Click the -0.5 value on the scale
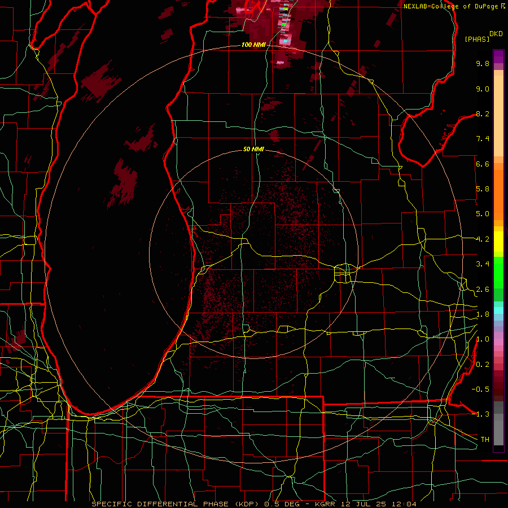 click(x=480, y=389)
